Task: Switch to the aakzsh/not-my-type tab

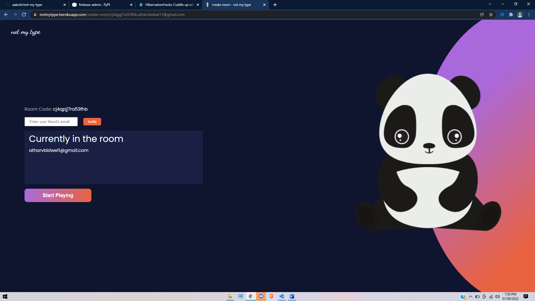Action: (33, 5)
